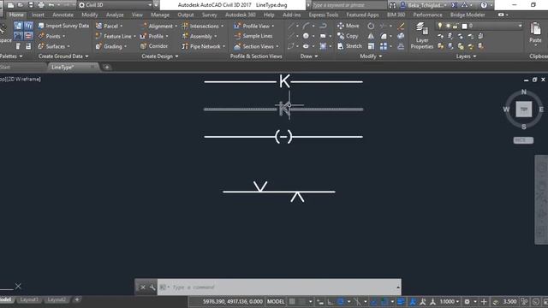548x308 pixels.
Task: Select the Ellipse draw tool
Action: coord(306,46)
